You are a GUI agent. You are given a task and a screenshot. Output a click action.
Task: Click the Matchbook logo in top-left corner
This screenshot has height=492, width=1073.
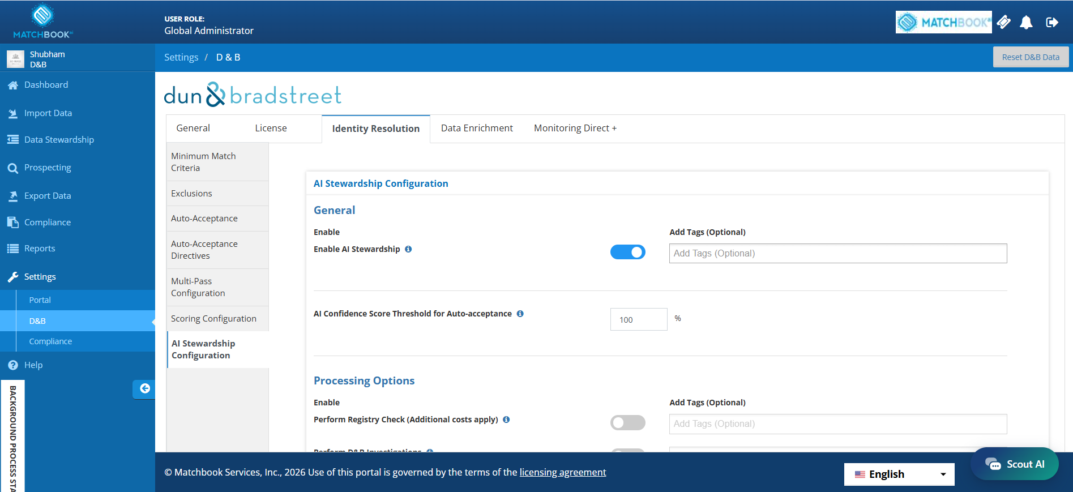click(43, 22)
